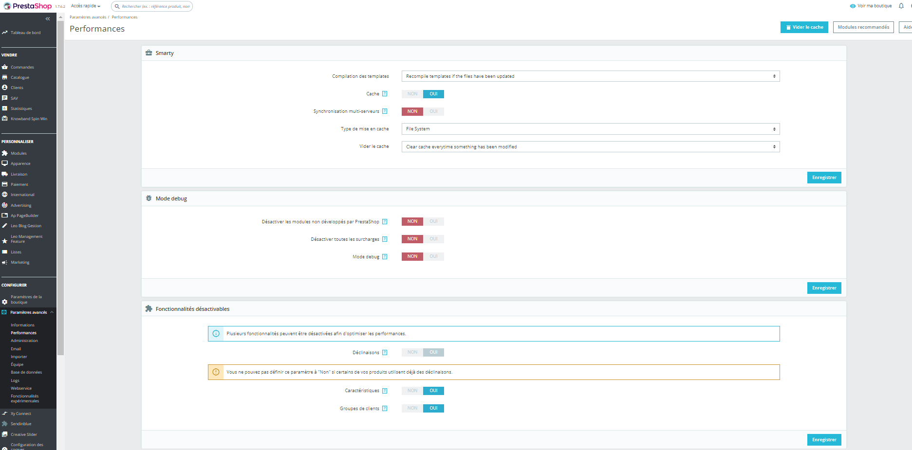Open Fonctionnalités expérimentales submenu item
This screenshot has height=450, width=912.
[25, 398]
